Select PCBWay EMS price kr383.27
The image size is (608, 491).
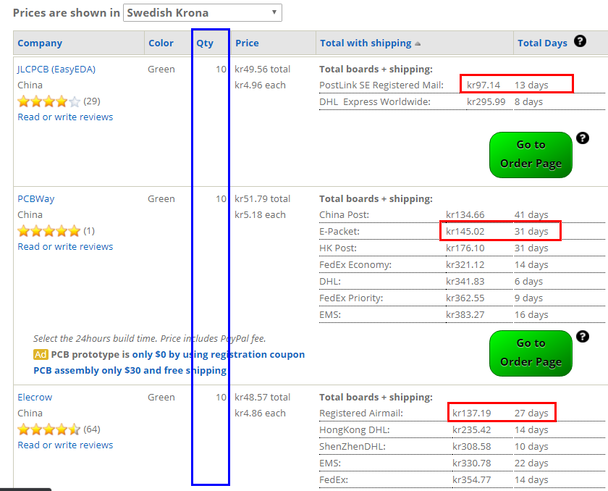465,315
